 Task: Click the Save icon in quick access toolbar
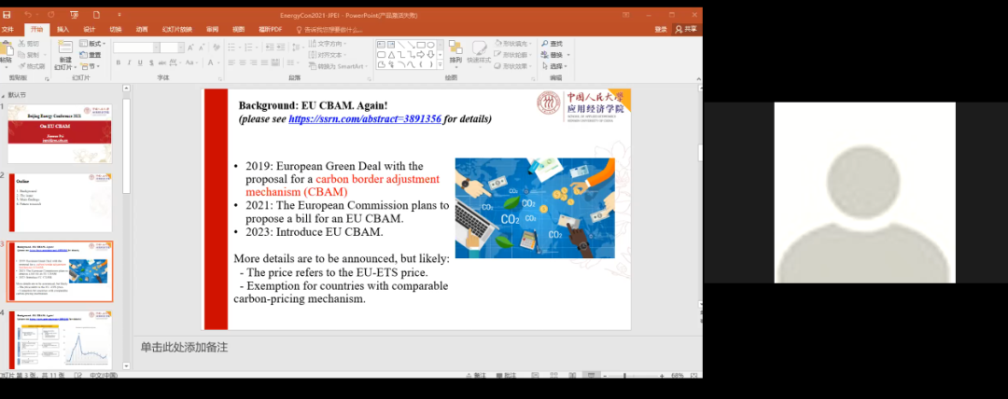coord(8,16)
